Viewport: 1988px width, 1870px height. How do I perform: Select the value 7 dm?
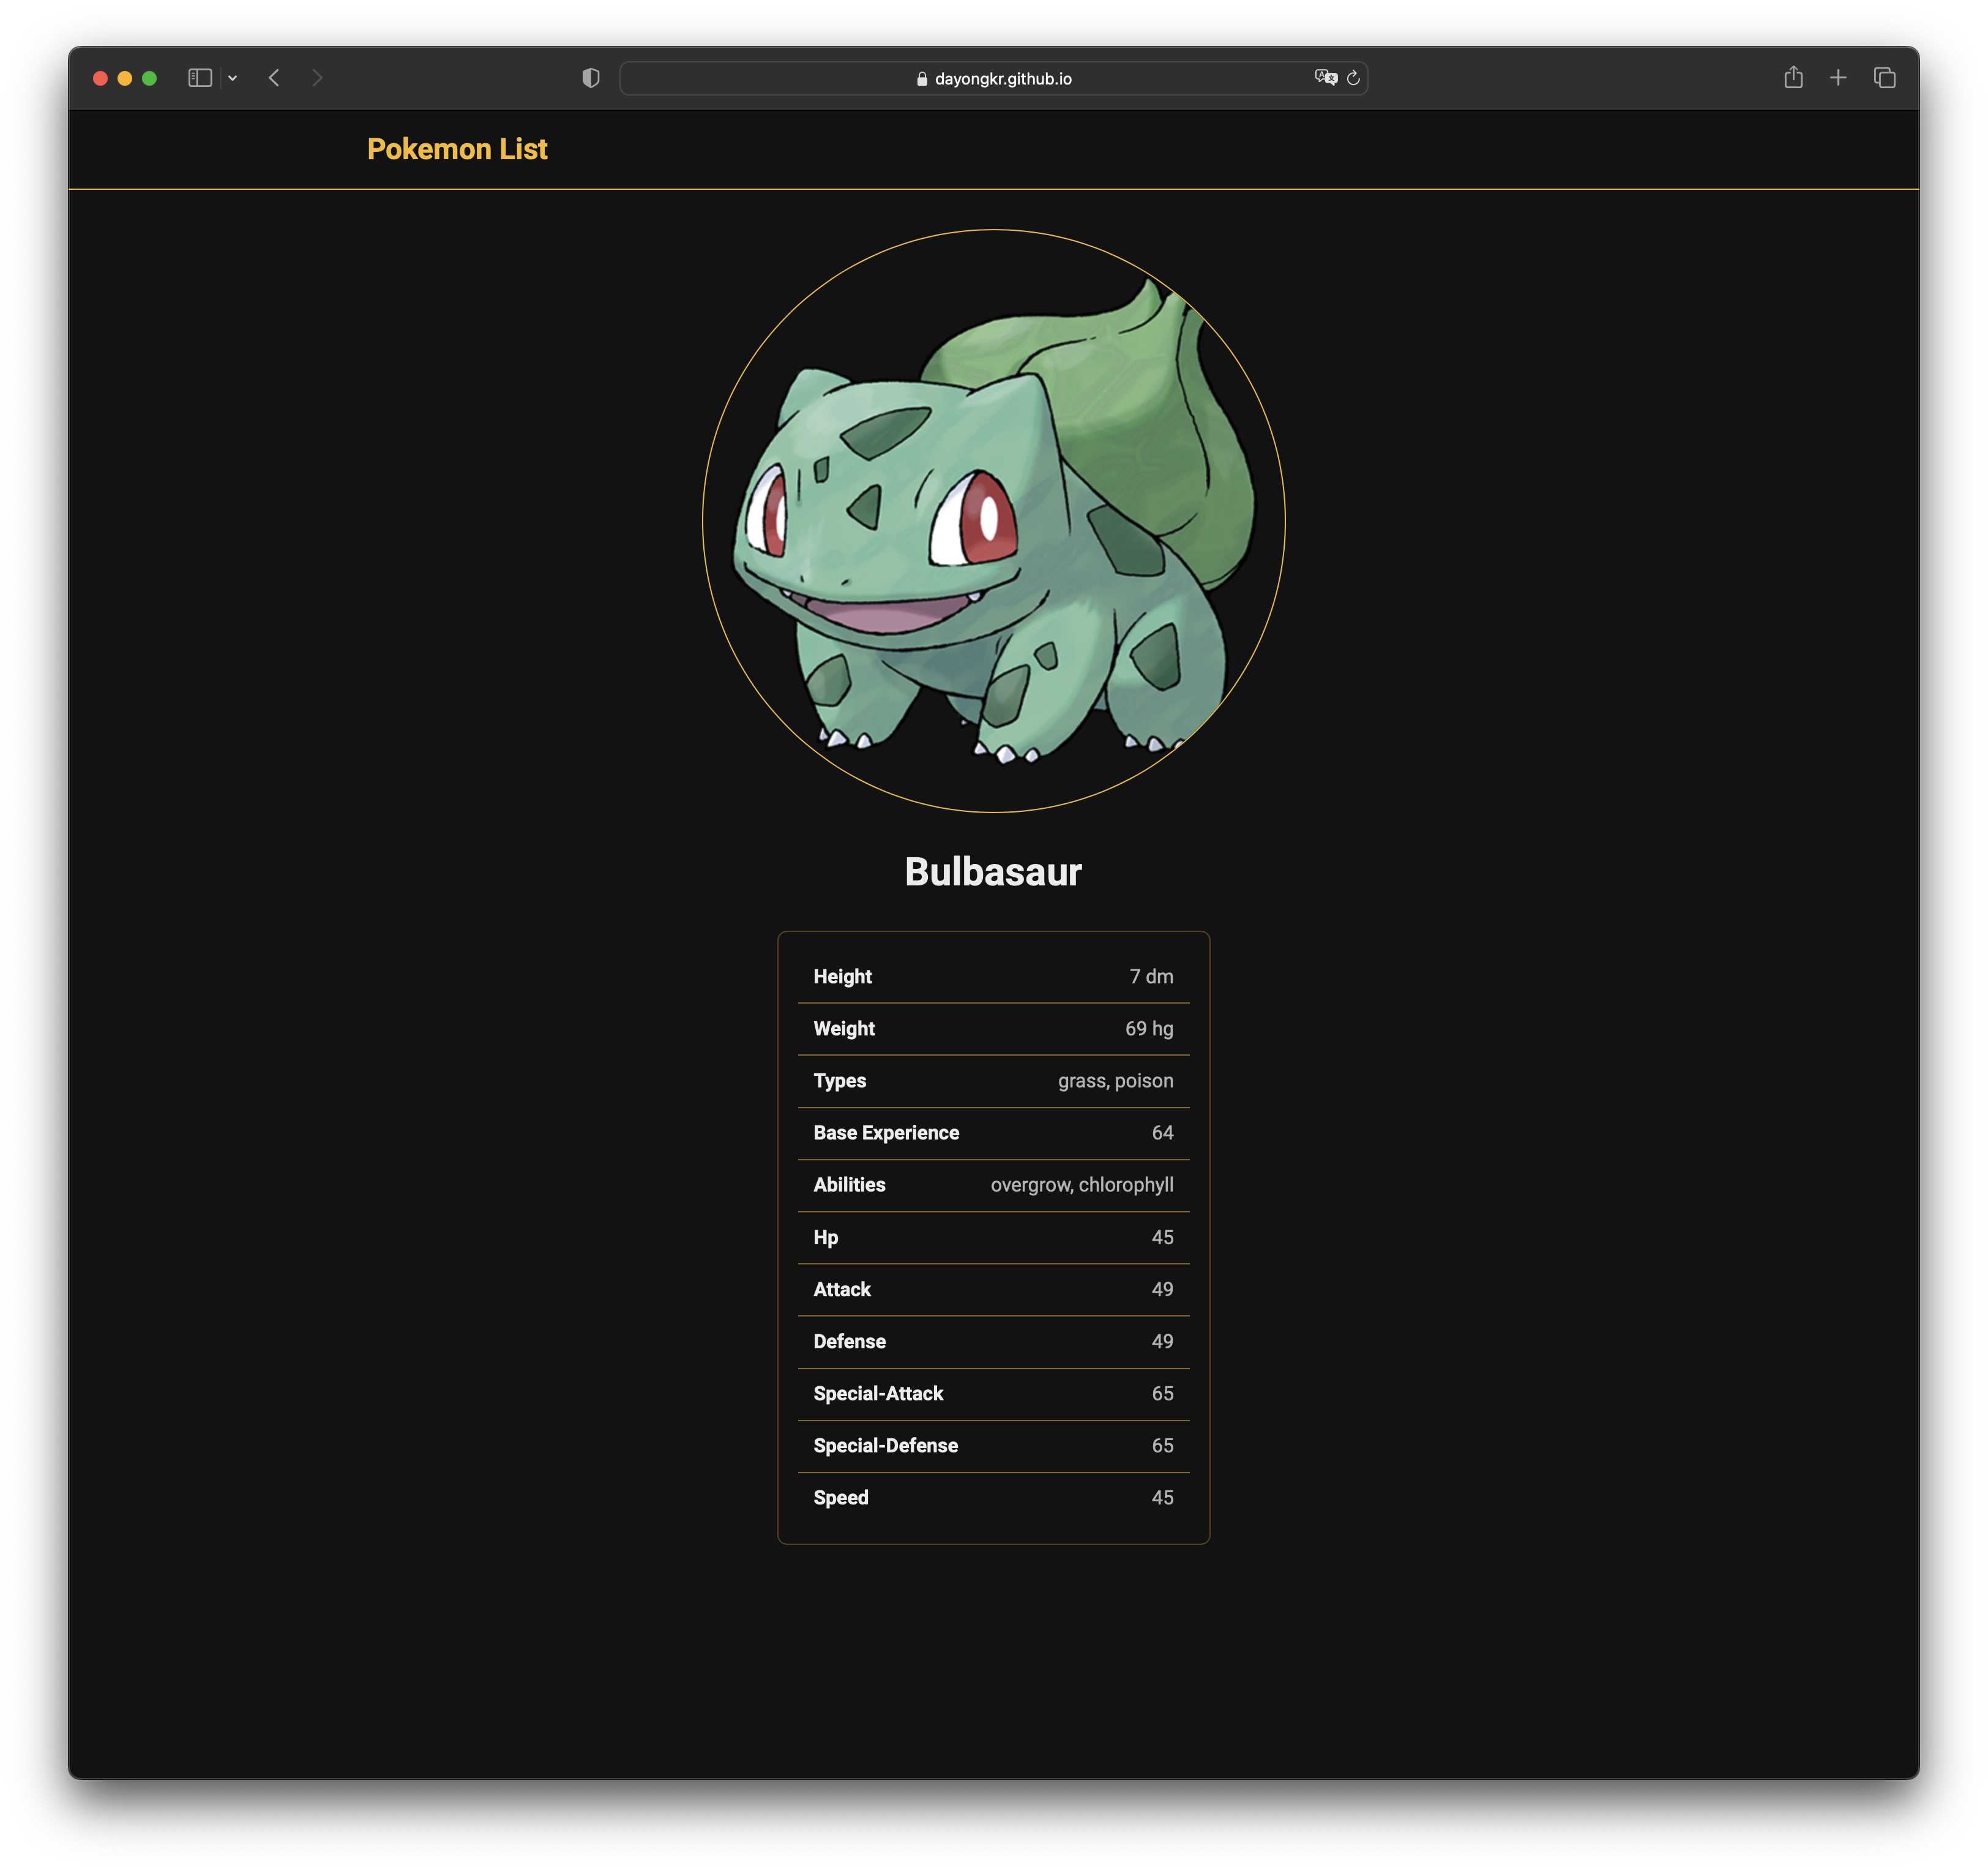(x=1151, y=977)
